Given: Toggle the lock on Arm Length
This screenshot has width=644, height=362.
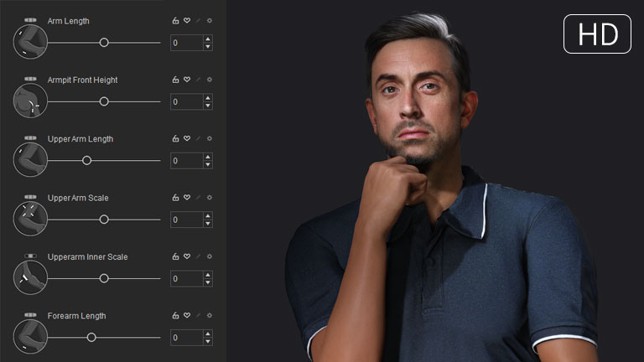Looking at the screenshot, I should tap(175, 21).
